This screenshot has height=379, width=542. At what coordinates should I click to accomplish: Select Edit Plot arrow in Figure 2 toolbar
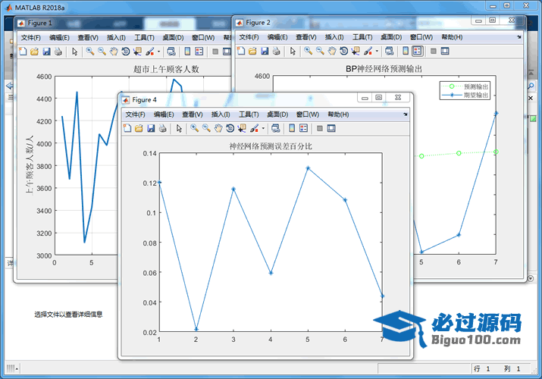pyautogui.click(x=293, y=51)
